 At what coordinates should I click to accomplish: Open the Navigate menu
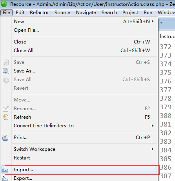pos(86,13)
